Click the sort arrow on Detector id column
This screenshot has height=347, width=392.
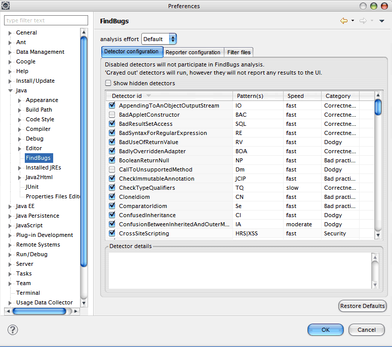coord(148,96)
